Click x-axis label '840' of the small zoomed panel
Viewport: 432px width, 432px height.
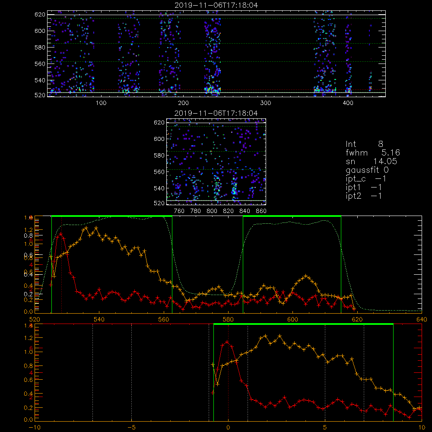click(x=245, y=211)
